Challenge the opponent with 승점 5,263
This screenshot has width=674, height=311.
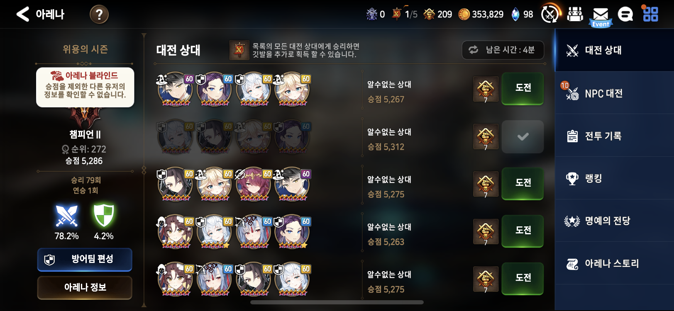click(x=523, y=231)
